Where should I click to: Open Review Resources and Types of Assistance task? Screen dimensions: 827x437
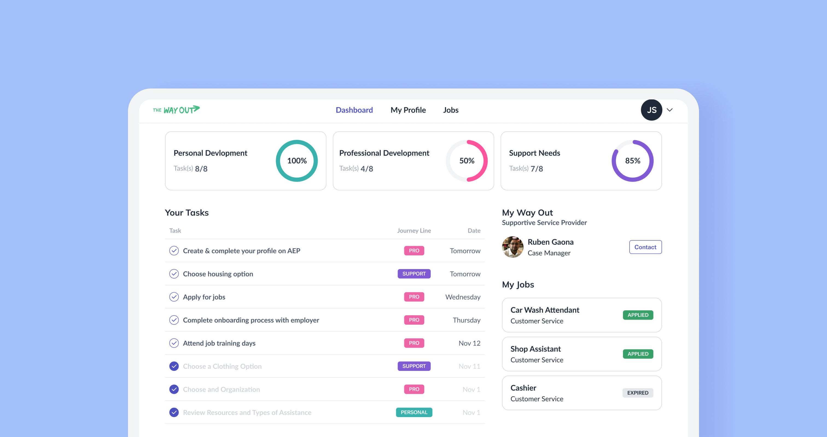coord(247,412)
